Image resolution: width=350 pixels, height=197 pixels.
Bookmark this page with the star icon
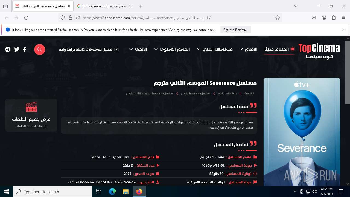278,18
